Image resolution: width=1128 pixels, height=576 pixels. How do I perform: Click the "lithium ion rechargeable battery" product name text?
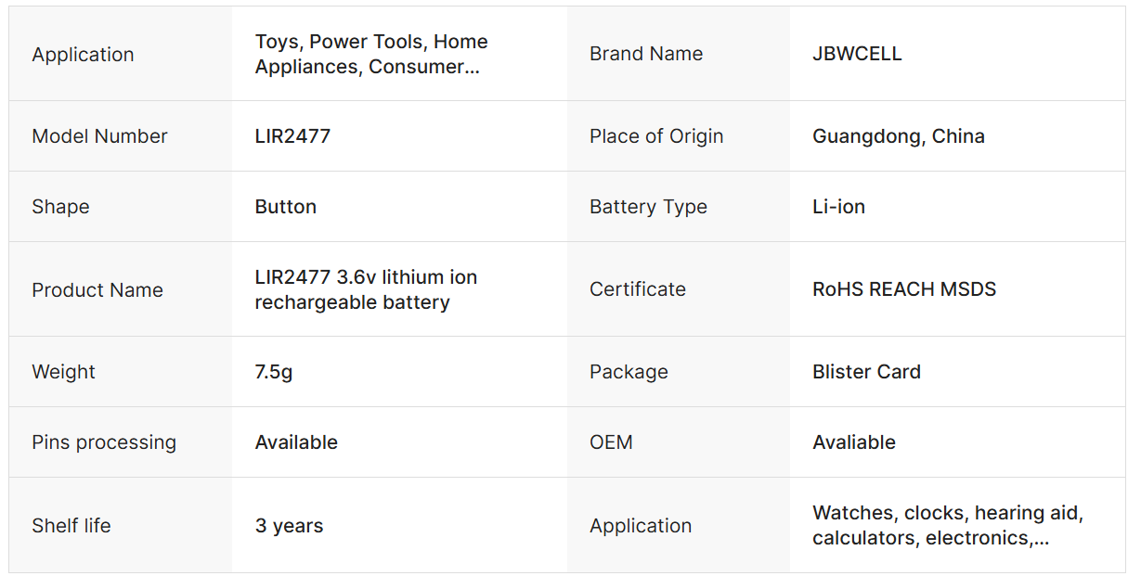(x=366, y=289)
